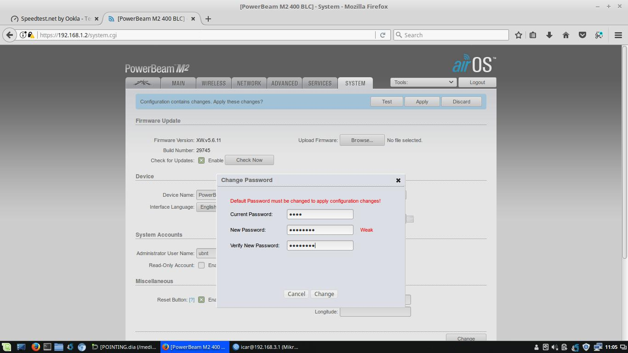Click the Logout button
This screenshot has width=628, height=353.
(477, 82)
